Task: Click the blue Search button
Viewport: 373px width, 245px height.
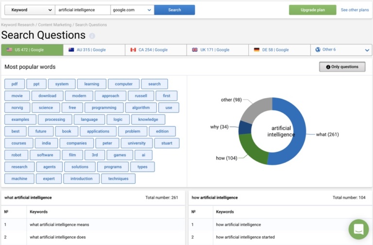Action: (x=174, y=10)
